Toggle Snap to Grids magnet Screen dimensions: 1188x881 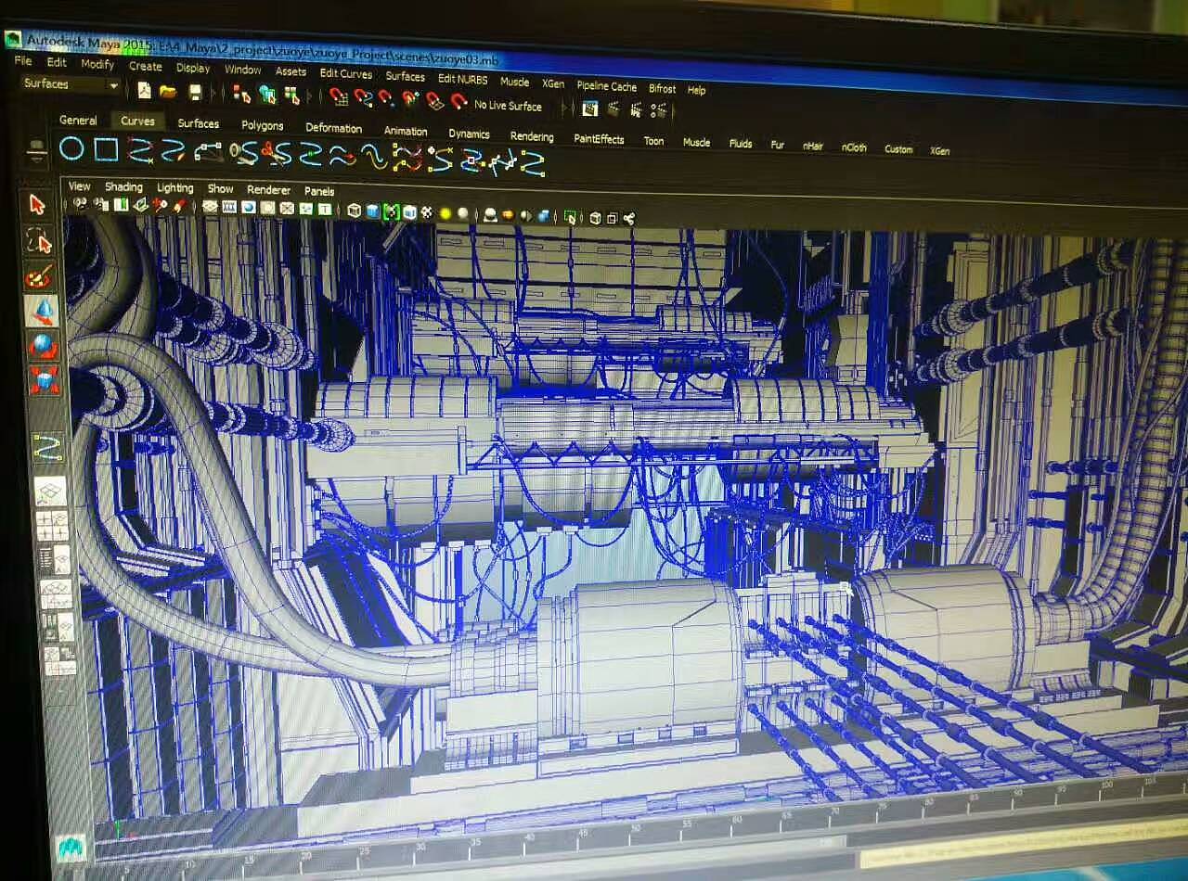point(338,97)
